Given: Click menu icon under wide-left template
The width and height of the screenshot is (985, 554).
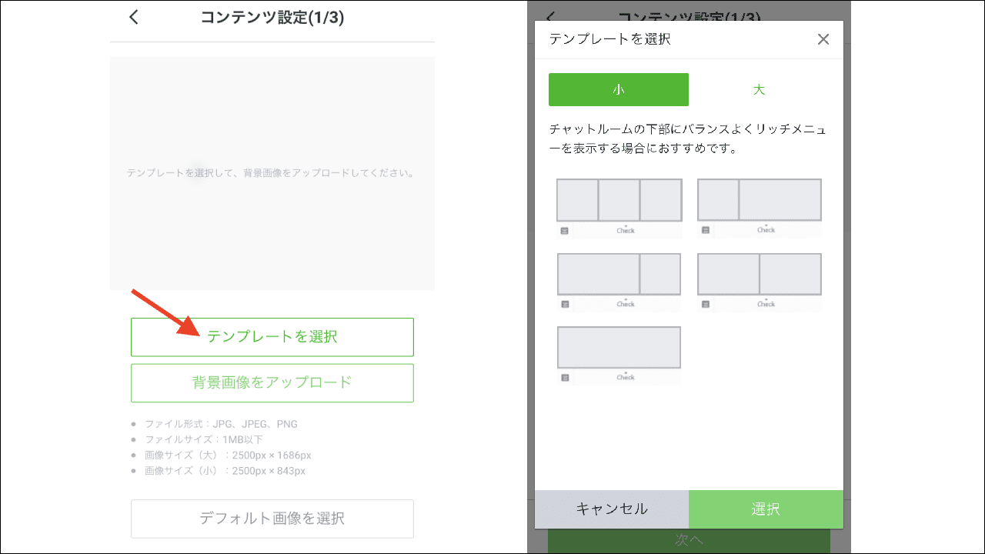Looking at the screenshot, I should 564,305.
